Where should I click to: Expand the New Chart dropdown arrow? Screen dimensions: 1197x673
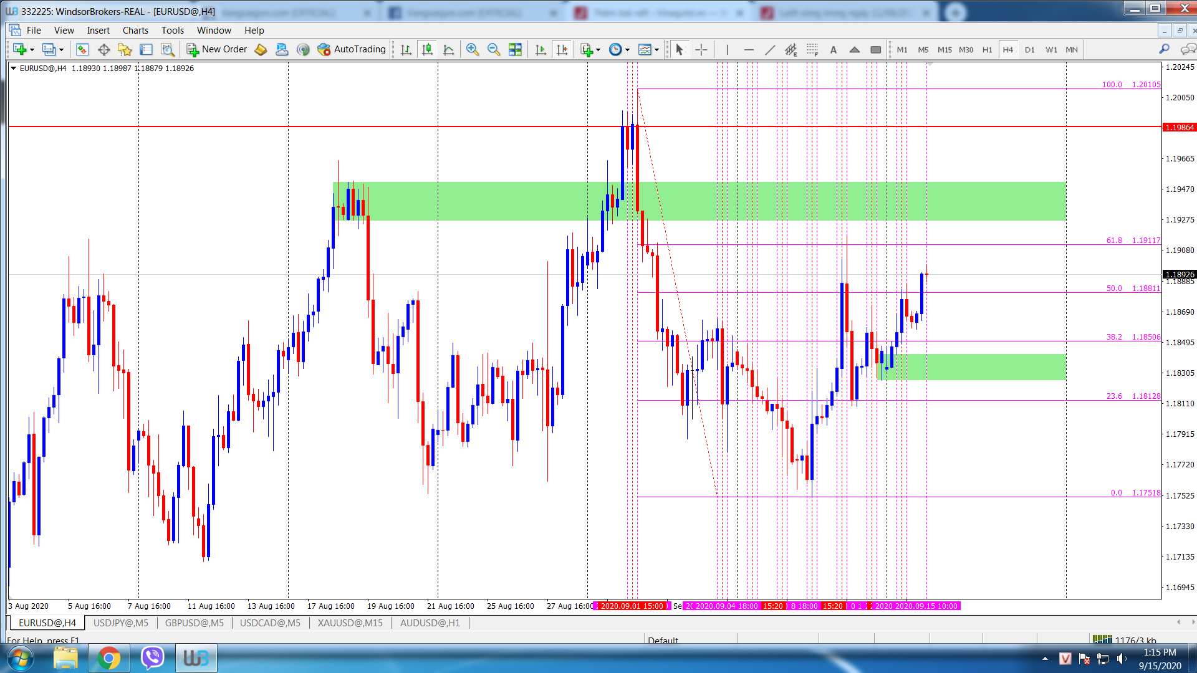(x=32, y=50)
